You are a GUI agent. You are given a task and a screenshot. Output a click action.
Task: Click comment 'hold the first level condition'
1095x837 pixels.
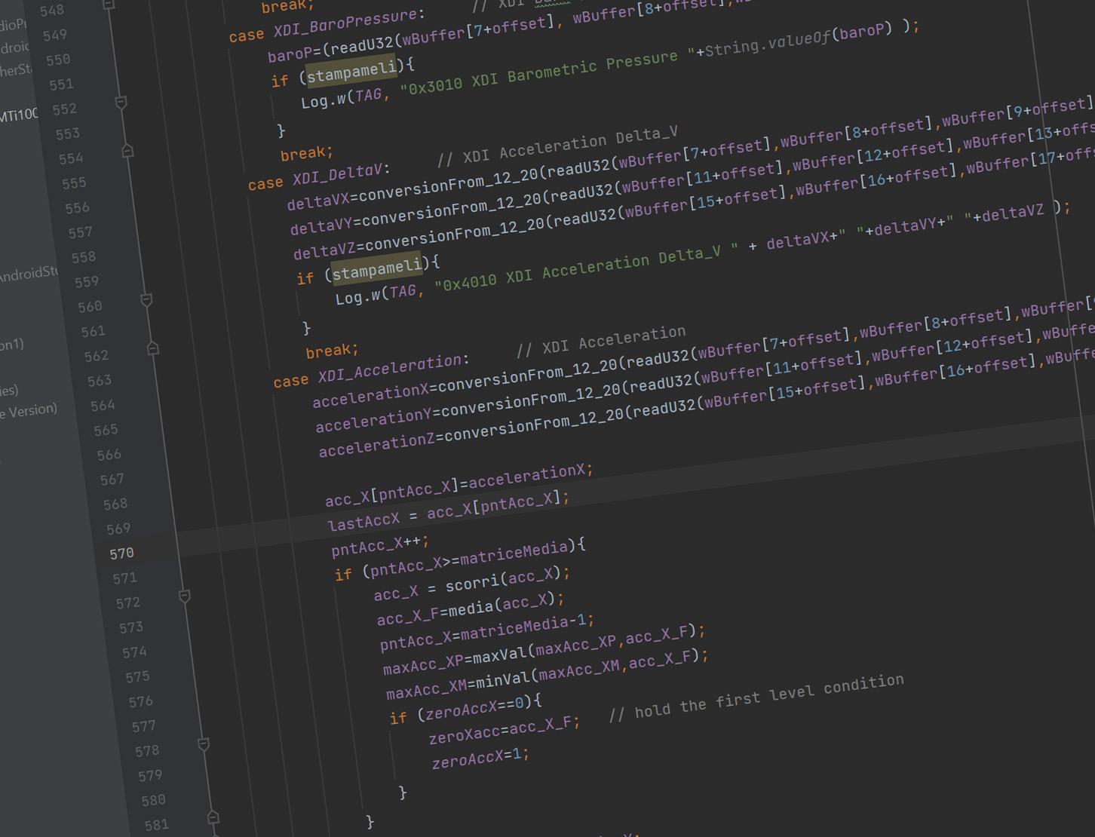(769, 697)
